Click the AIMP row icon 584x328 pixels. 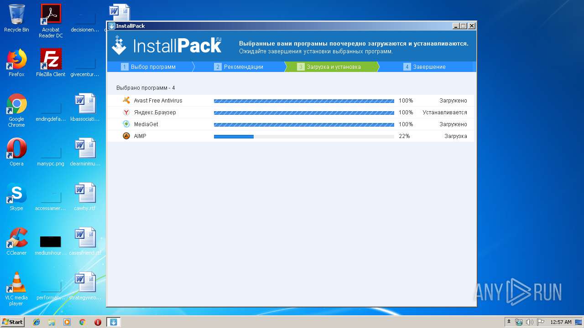point(126,136)
